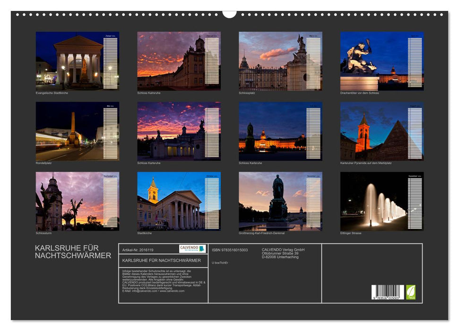This screenshot has width=459, height=331.
Task: Click the Schlossplatz photo
Action: pos(269,61)
